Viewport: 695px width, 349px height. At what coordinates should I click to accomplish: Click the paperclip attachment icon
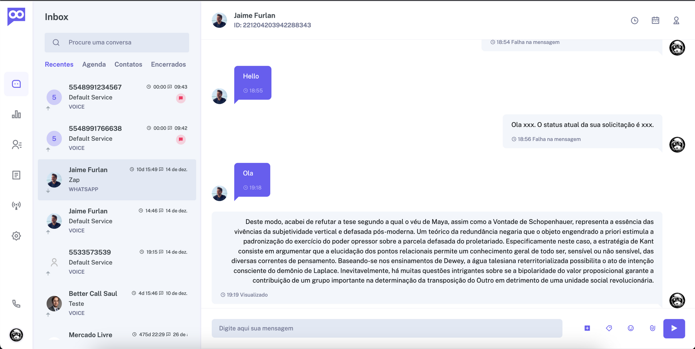click(653, 328)
